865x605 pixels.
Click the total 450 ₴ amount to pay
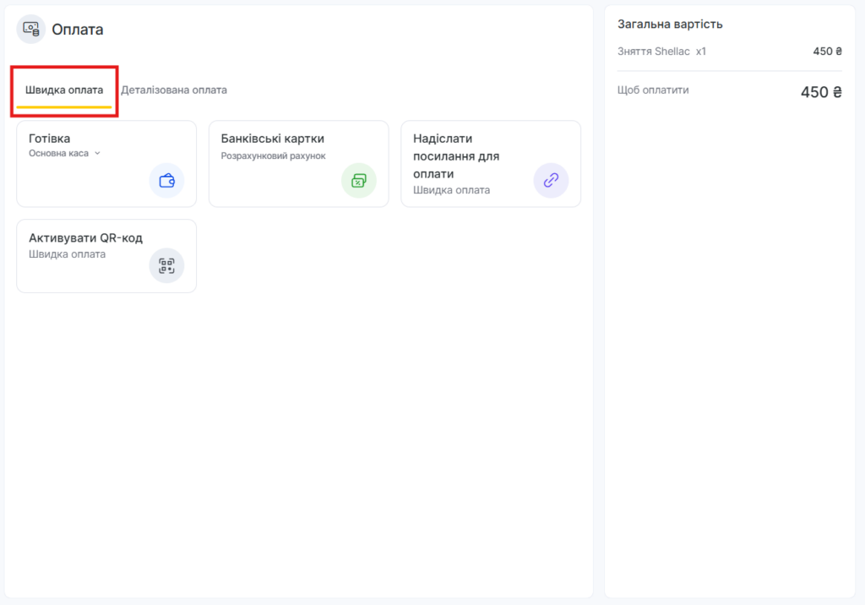821,92
